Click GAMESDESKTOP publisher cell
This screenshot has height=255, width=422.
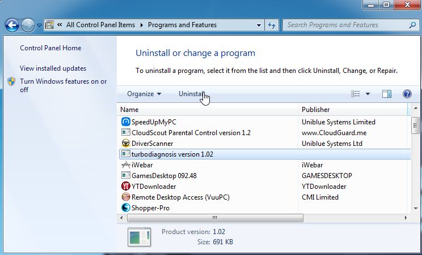point(327,176)
